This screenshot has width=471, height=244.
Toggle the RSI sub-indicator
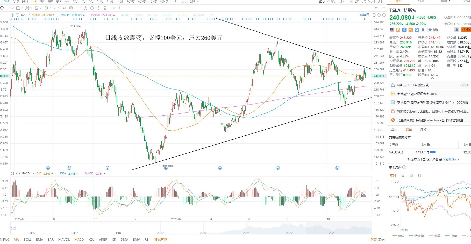pos(147,239)
